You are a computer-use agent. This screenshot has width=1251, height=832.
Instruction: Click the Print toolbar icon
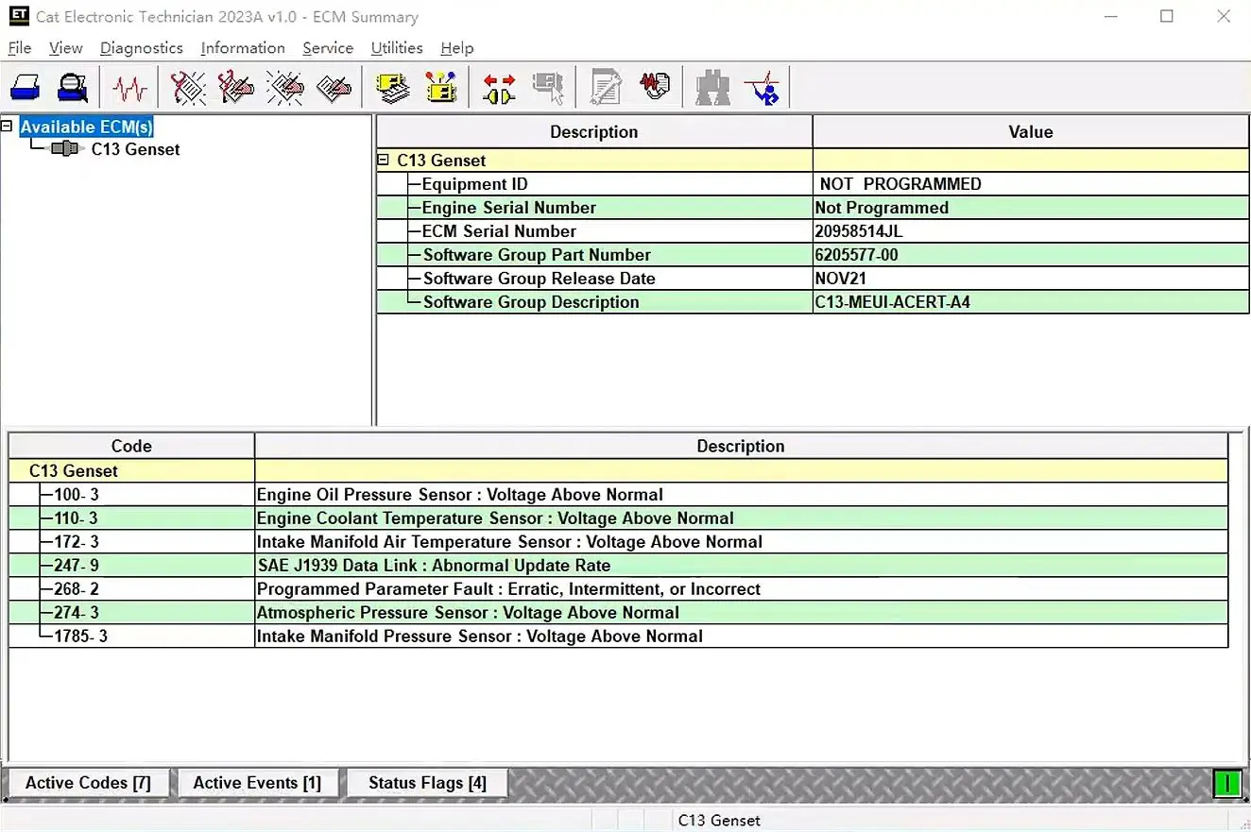point(25,88)
